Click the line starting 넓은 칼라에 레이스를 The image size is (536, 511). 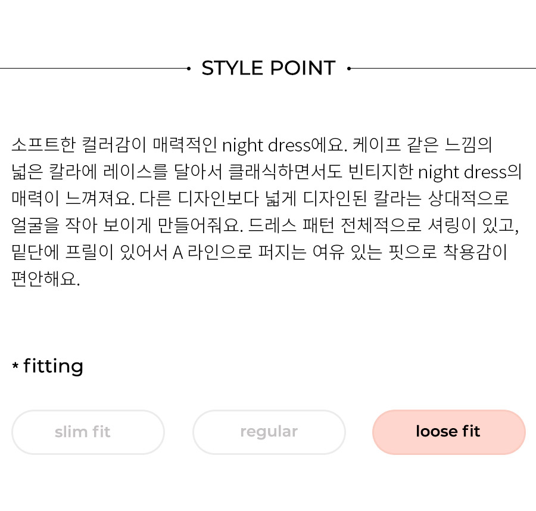pyautogui.click(x=266, y=172)
